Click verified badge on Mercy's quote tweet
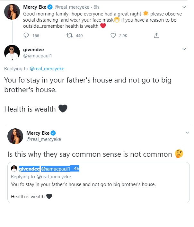The image size is (194, 227). pos(53,133)
